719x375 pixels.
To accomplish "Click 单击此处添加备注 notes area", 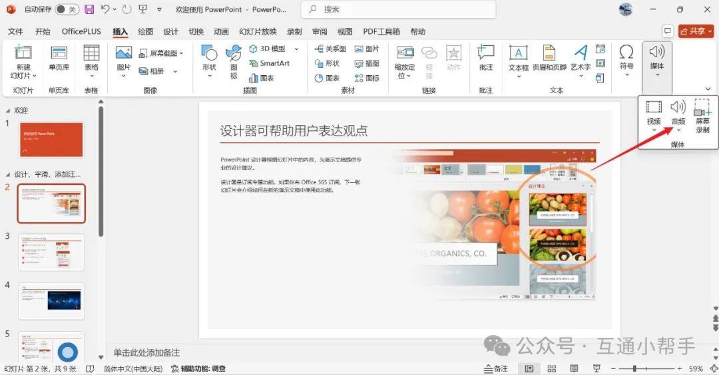I will [x=146, y=352].
